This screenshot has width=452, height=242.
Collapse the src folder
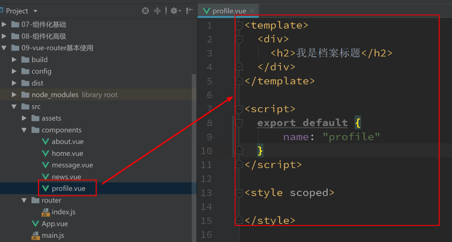pos(14,106)
